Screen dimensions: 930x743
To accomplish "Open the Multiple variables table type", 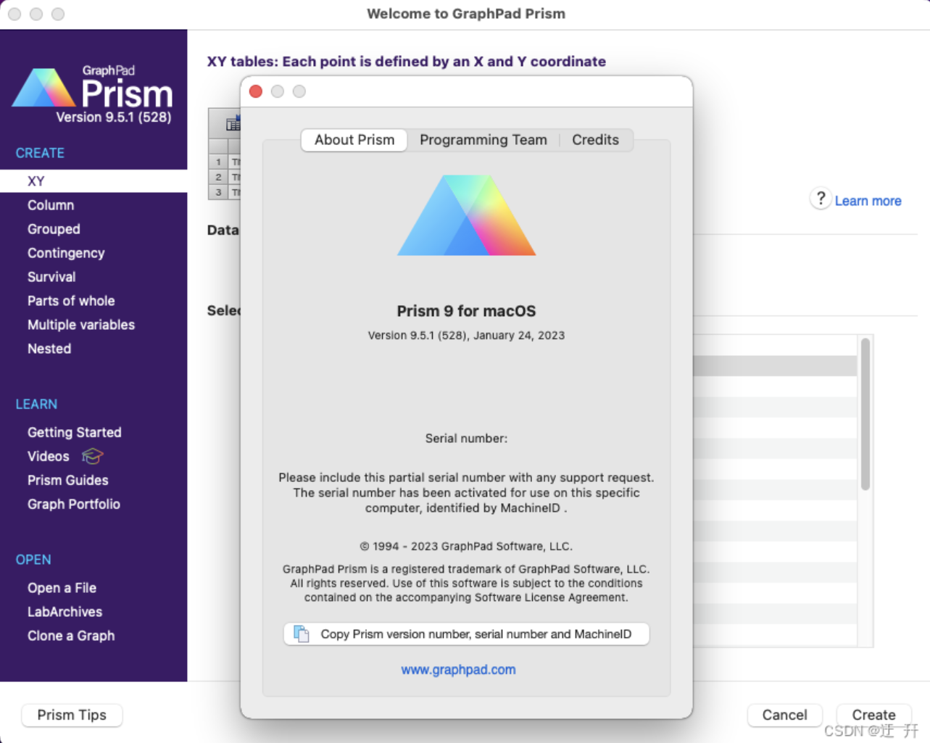I will coord(81,325).
